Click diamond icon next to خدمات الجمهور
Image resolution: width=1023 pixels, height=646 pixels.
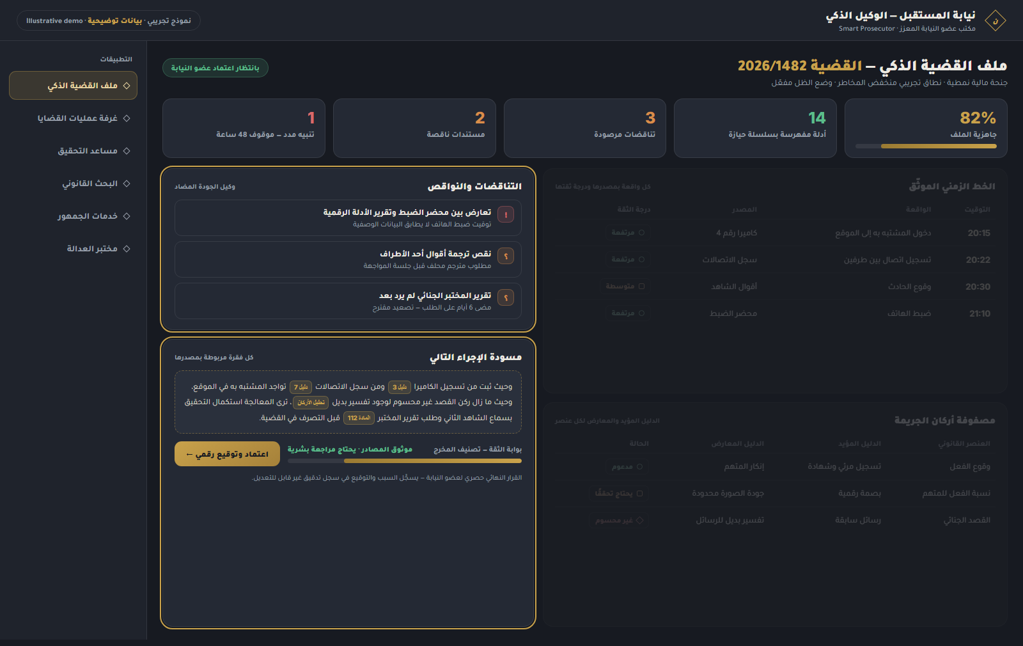[127, 216]
